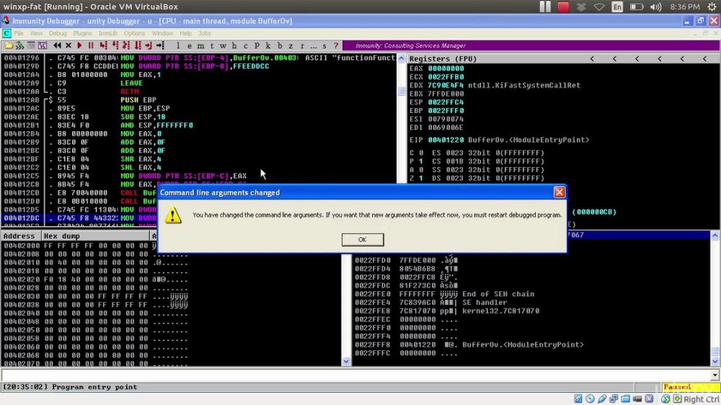Click the EIP register value 00401220
Viewport: 721px width, 405px height.
(x=446, y=140)
